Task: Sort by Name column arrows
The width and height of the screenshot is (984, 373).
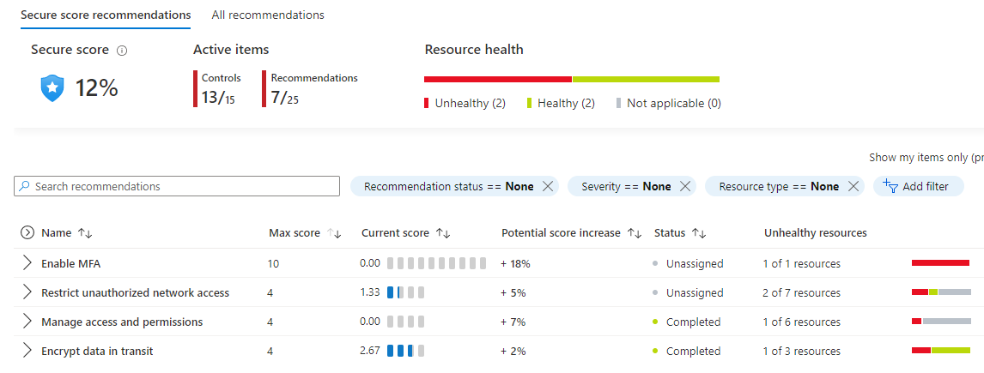Action: click(85, 233)
